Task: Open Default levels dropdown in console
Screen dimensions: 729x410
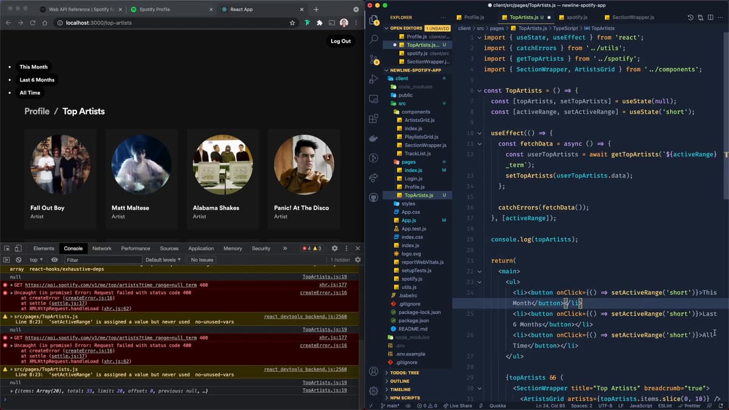Action: tap(163, 260)
